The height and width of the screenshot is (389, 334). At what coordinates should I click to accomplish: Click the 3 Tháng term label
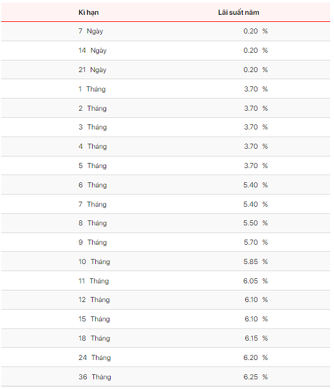click(93, 127)
